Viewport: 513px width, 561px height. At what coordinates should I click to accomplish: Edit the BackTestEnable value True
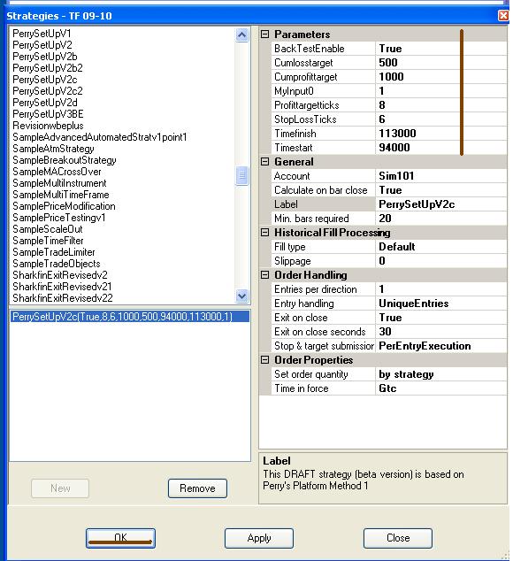(441, 49)
